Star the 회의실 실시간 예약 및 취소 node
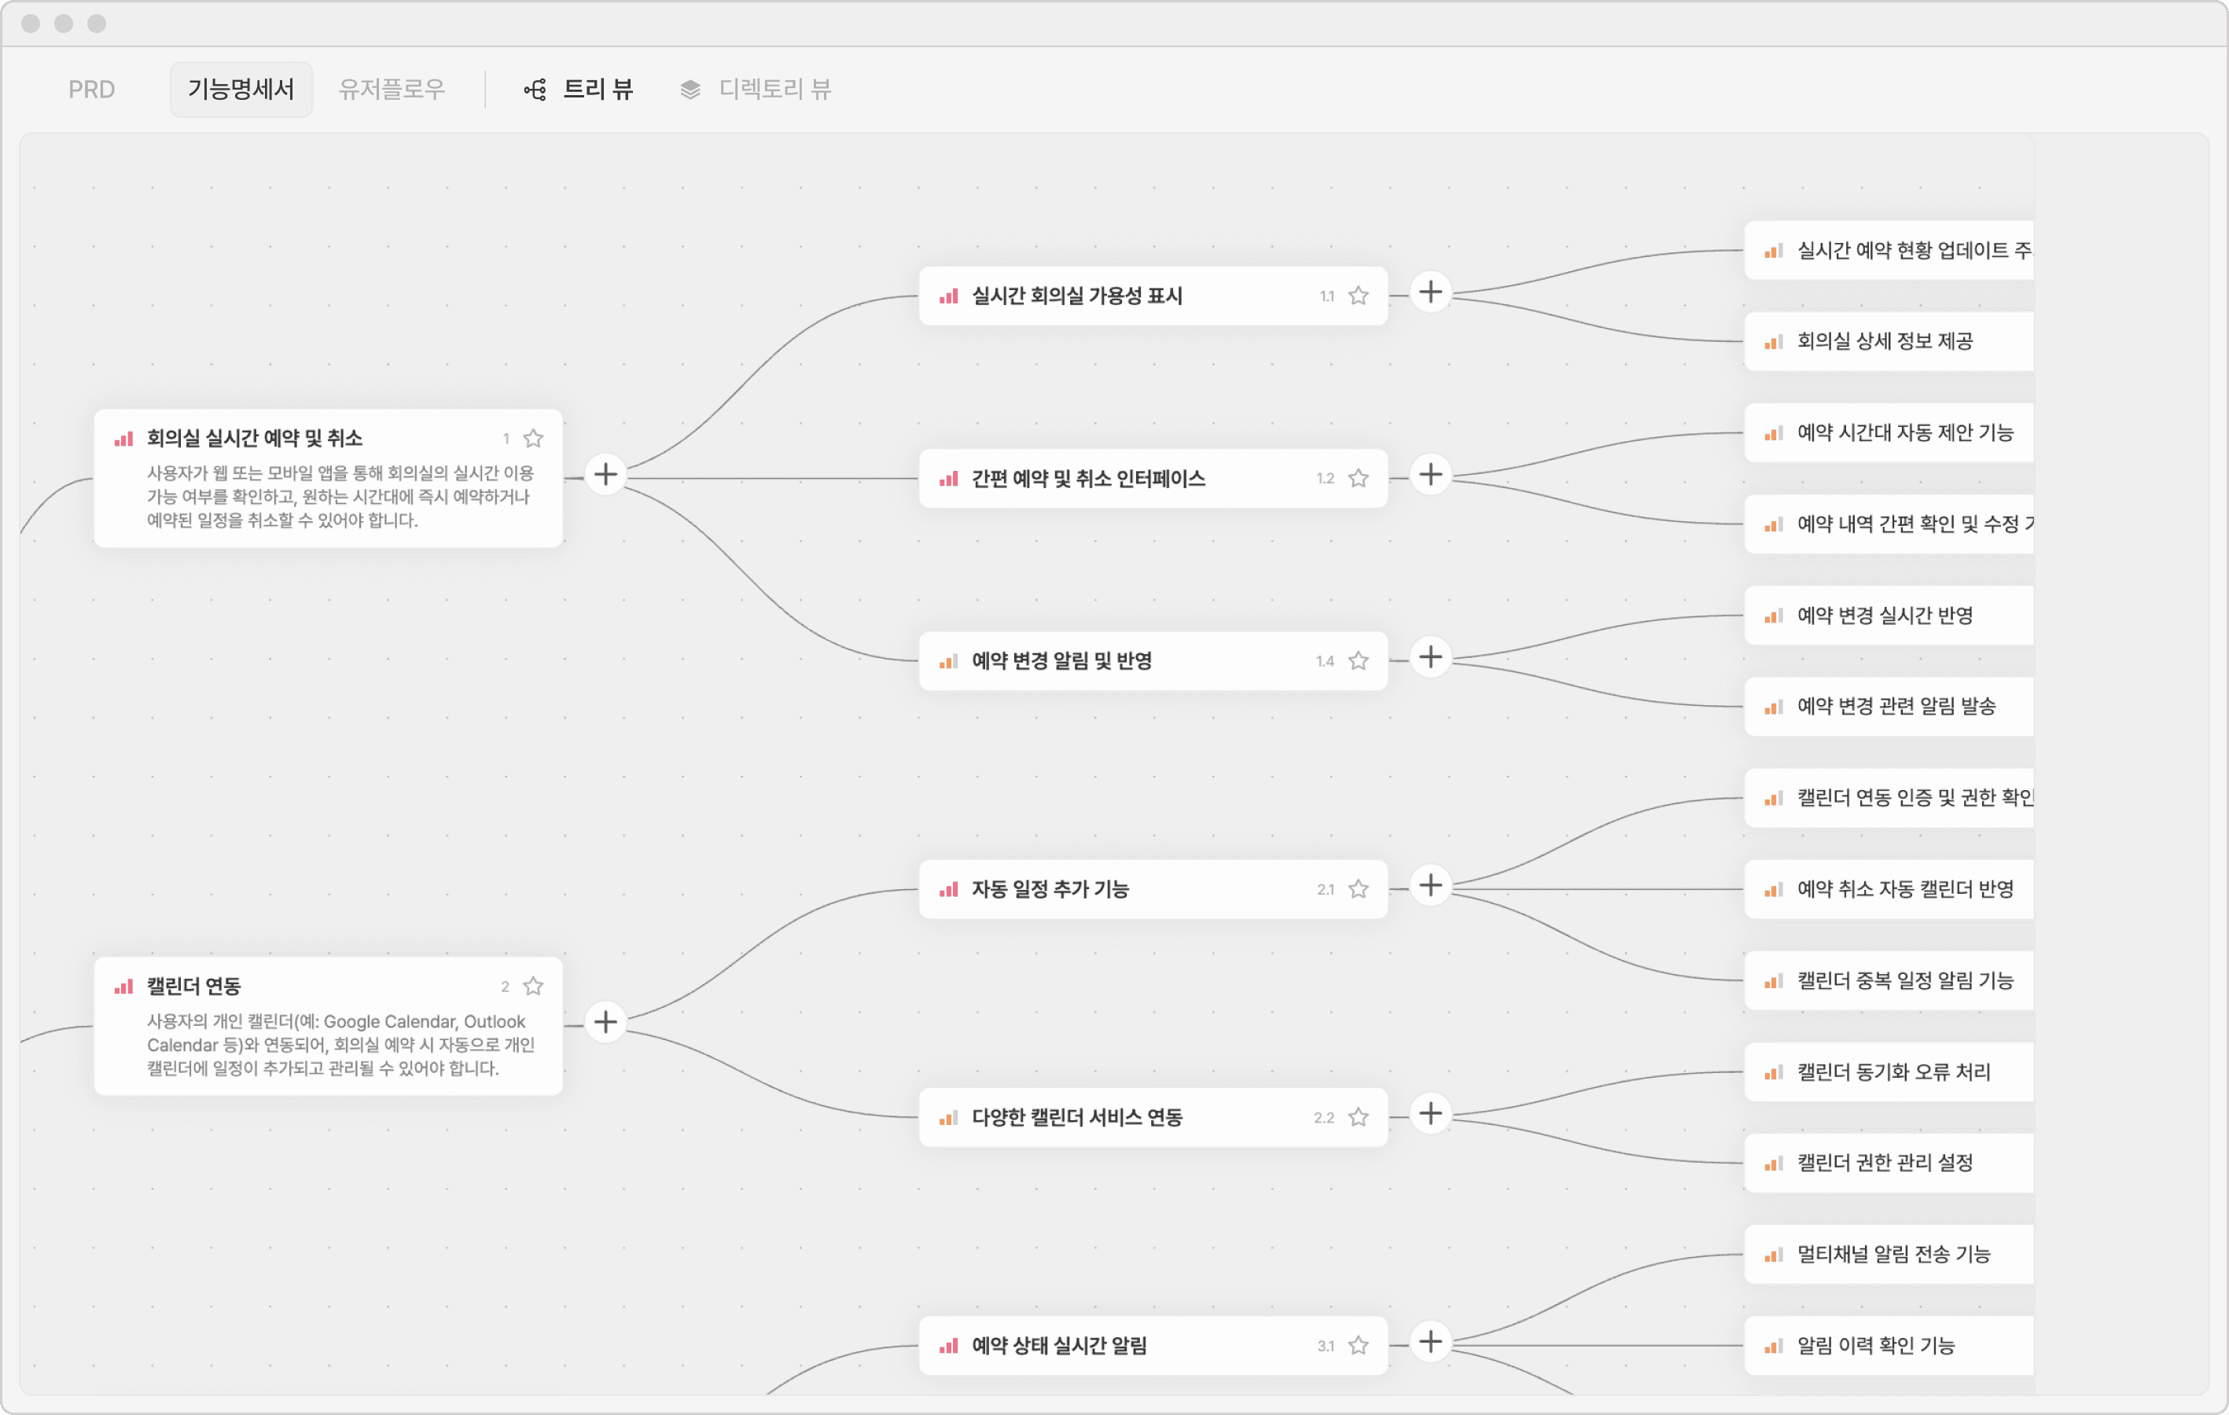2229x1415 pixels. [533, 439]
